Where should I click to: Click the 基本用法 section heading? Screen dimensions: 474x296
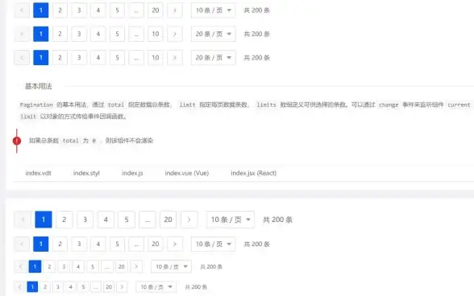coord(39,86)
